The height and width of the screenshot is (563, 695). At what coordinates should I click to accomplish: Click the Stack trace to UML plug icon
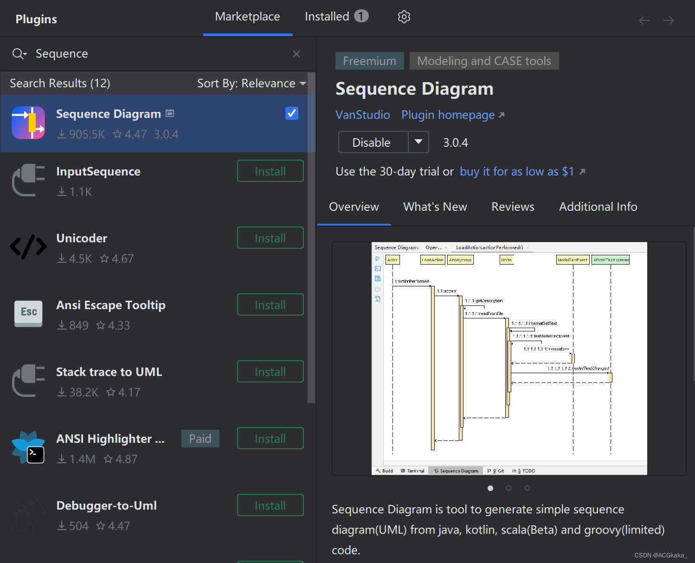[28, 381]
